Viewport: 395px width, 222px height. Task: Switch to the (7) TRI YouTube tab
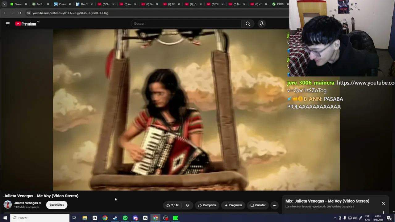[215, 4]
